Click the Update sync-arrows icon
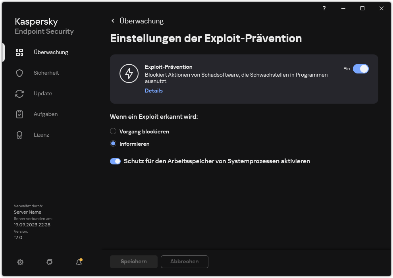The image size is (393, 278). pos(19,93)
